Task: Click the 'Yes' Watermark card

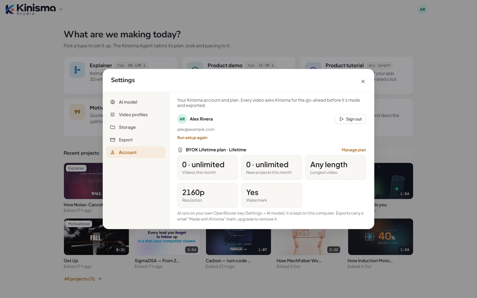Action: [272, 195]
